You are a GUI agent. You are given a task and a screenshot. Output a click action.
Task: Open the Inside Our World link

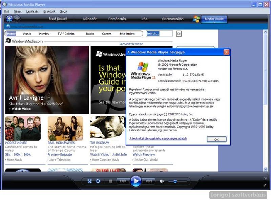[x=146, y=160]
